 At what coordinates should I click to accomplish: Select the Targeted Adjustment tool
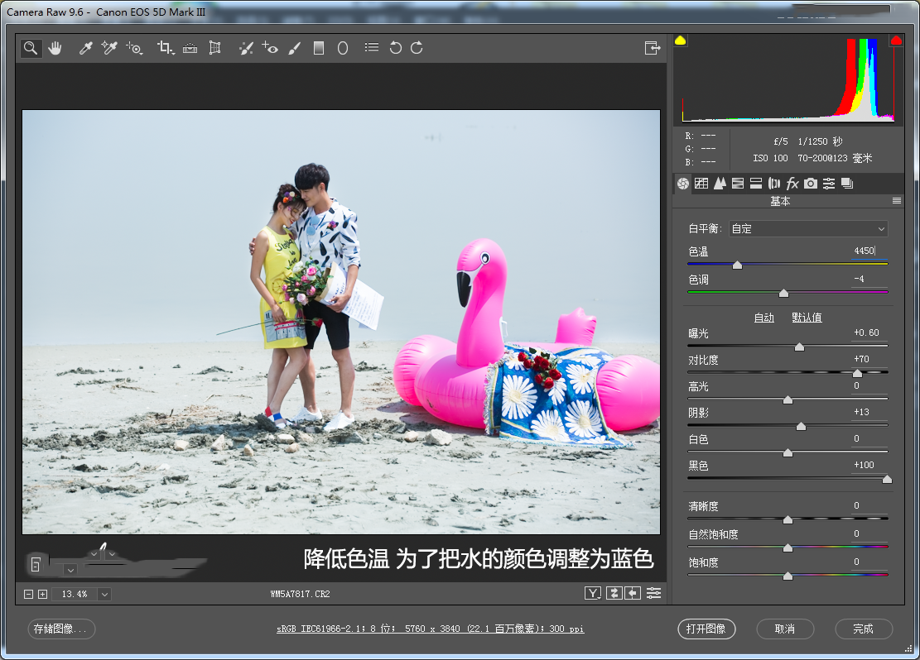coord(134,48)
